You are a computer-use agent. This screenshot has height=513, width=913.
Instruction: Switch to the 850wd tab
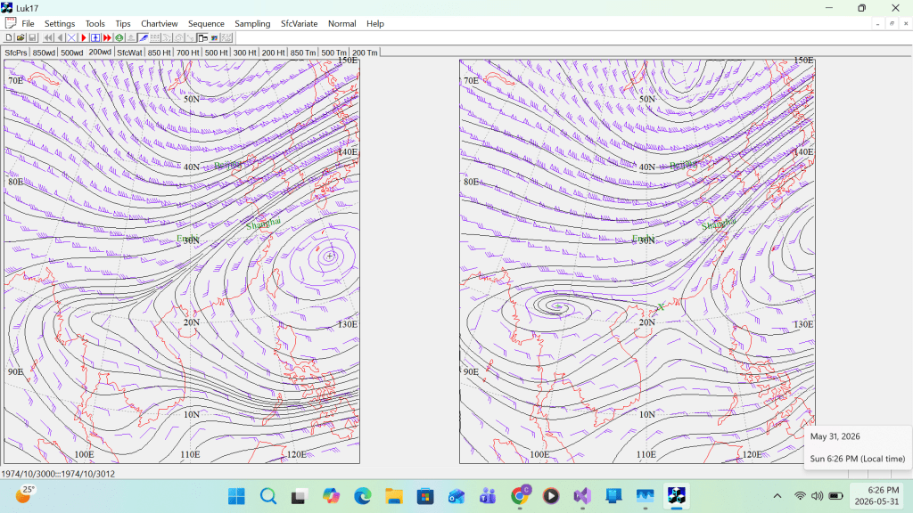[x=44, y=53]
